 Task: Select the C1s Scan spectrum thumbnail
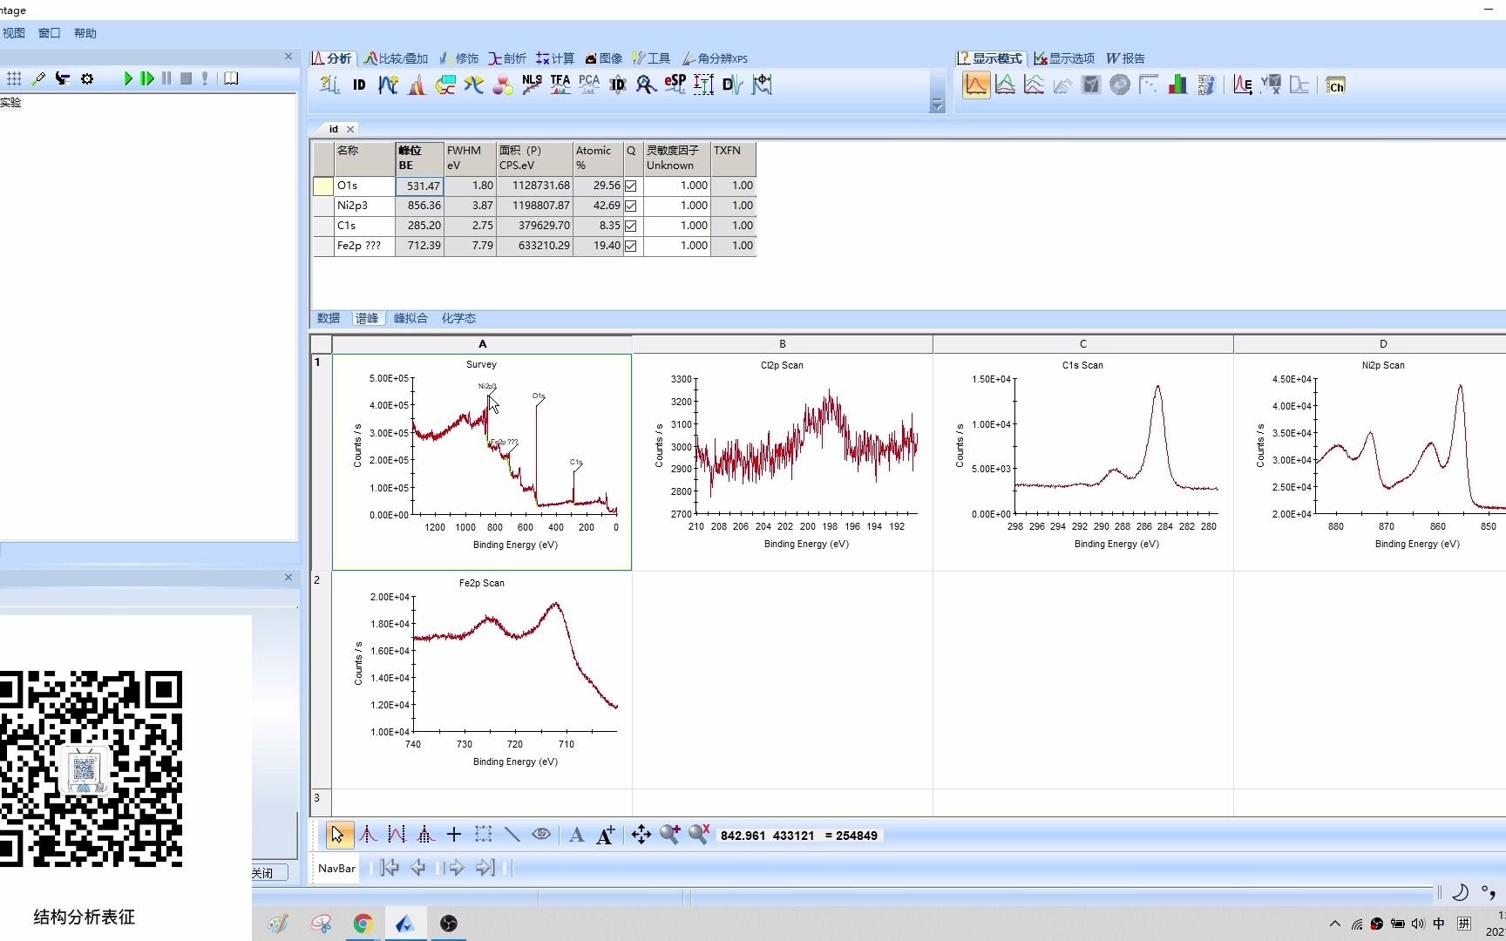1082,462
